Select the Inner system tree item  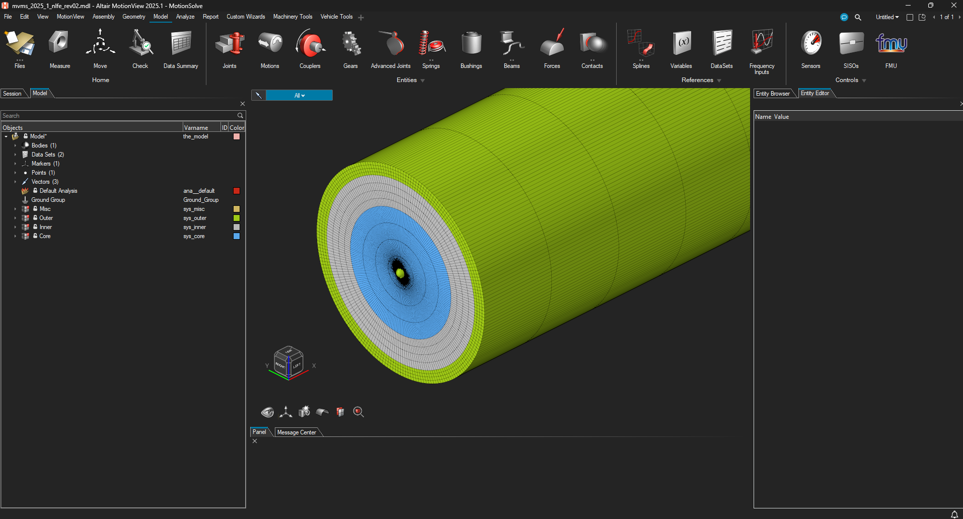coord(46,227)
